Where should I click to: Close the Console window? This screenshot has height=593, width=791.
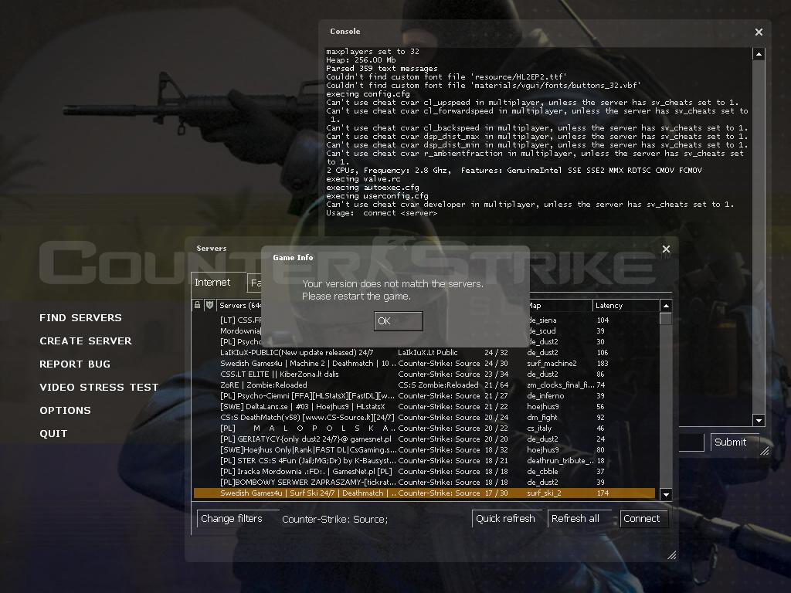coord(759,32)
